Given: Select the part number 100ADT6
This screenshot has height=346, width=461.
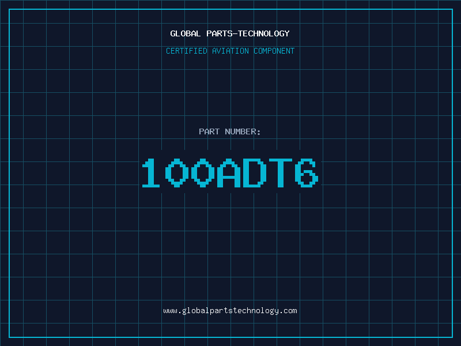Looking at the screenshot, I should [230, 172].
